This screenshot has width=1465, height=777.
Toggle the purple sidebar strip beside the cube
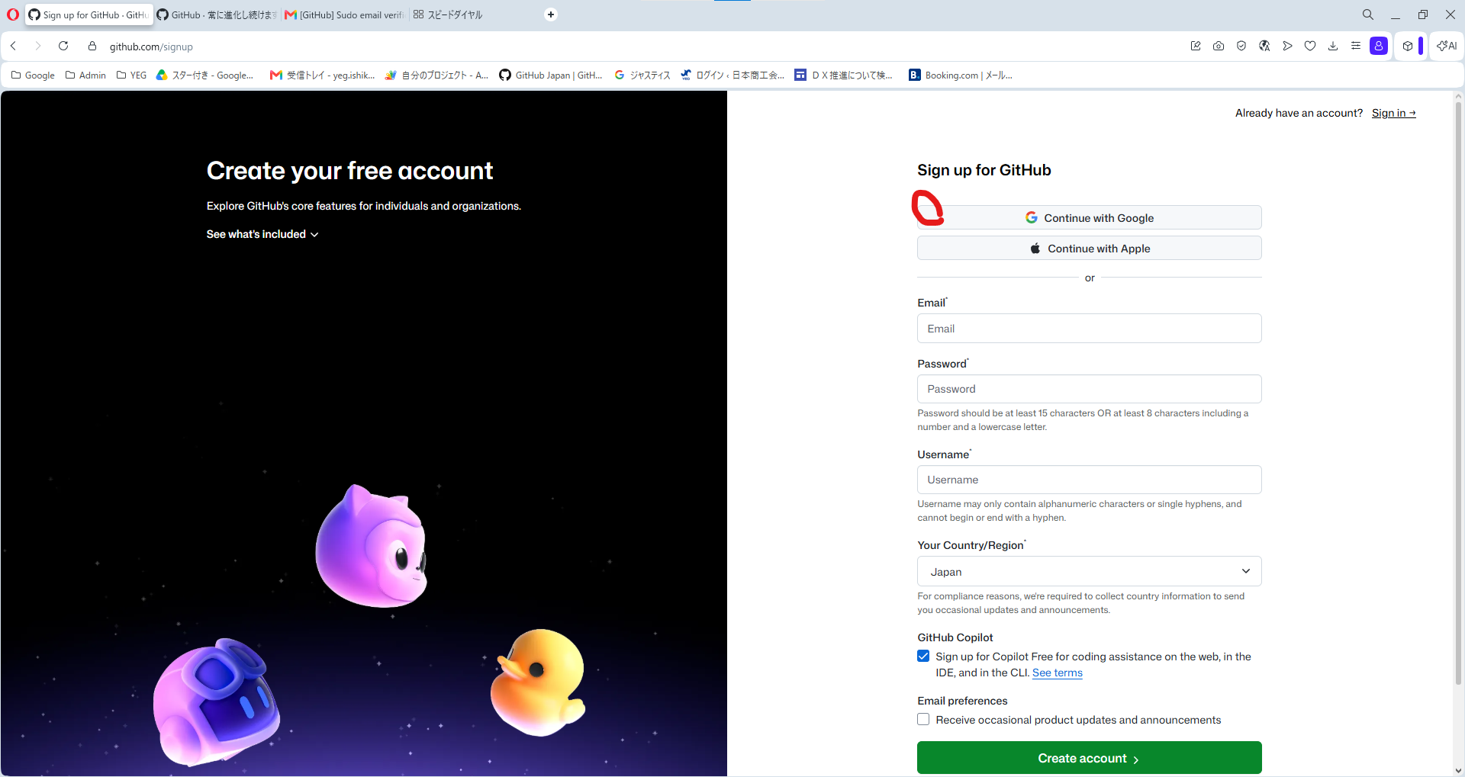pyautogui.click(x=1421, y=46)
